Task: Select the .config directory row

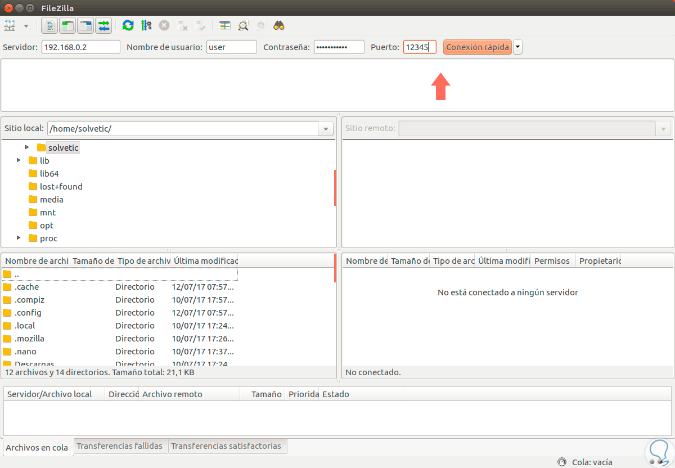Action: [x=119, y=313]
